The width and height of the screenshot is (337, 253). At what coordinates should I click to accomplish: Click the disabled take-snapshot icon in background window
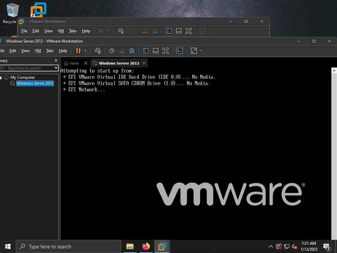point(135,31)
